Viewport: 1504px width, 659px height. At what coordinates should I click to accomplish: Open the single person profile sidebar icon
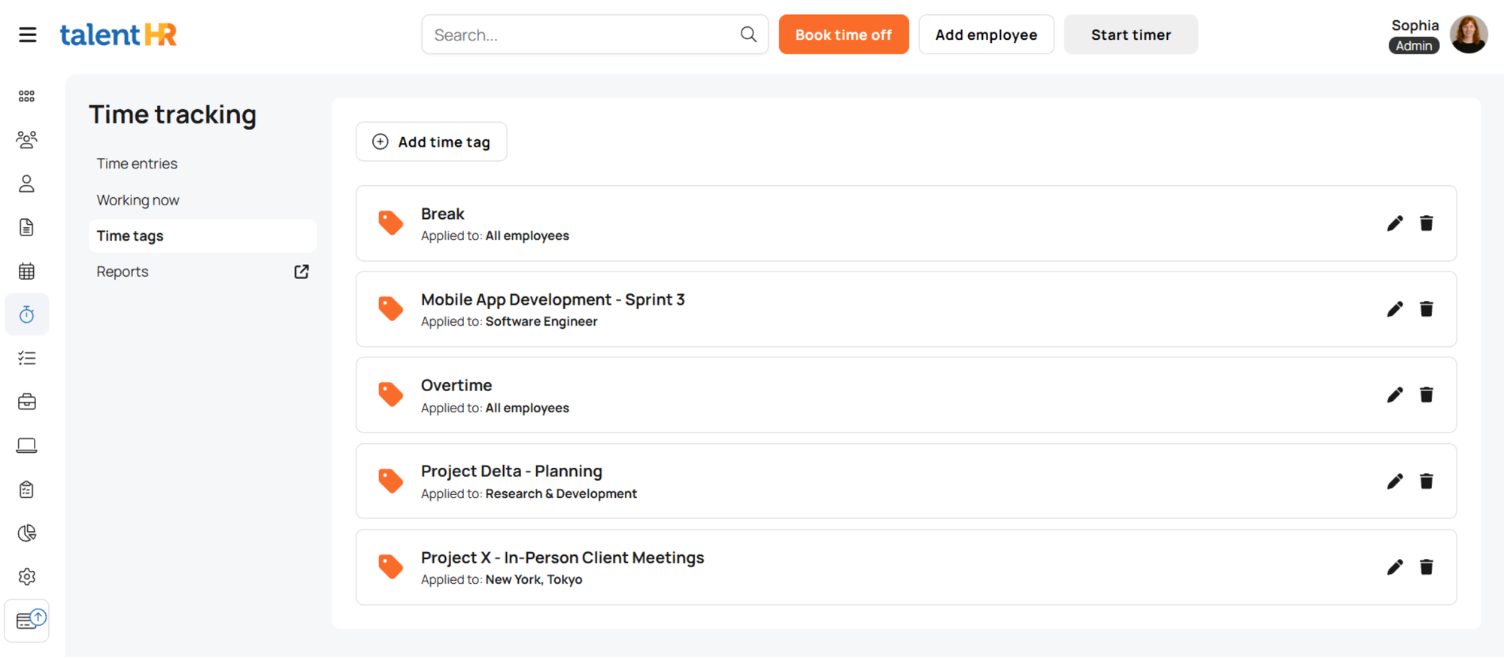tap(27, 184)
